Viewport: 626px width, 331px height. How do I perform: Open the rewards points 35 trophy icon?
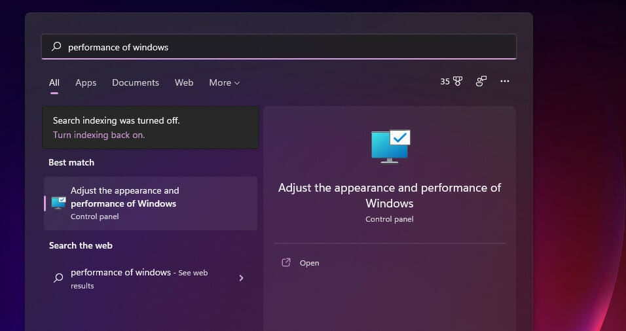pyautogui.click(x=451, y=81)
